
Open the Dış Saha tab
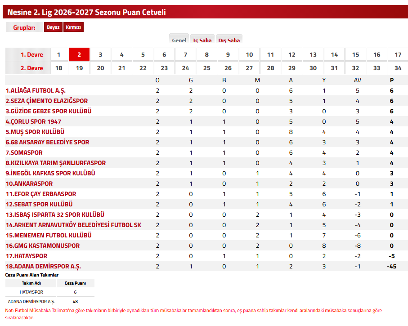[x=229, y=39]
